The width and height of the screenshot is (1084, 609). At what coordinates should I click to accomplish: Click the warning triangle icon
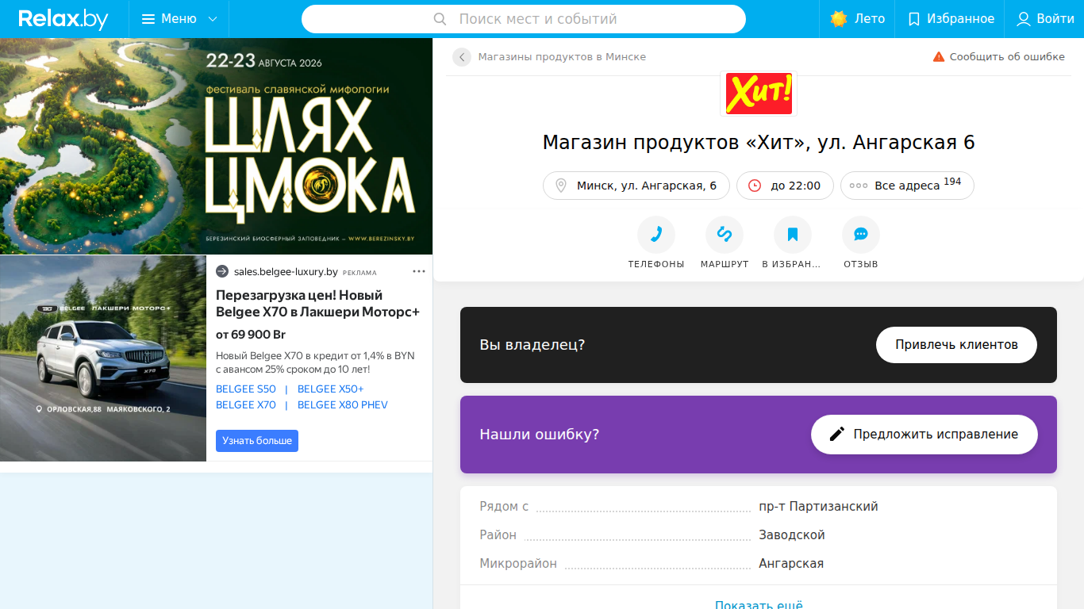tap(939, 57)
